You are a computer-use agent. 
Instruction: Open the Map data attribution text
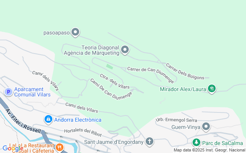coord(209,150)
